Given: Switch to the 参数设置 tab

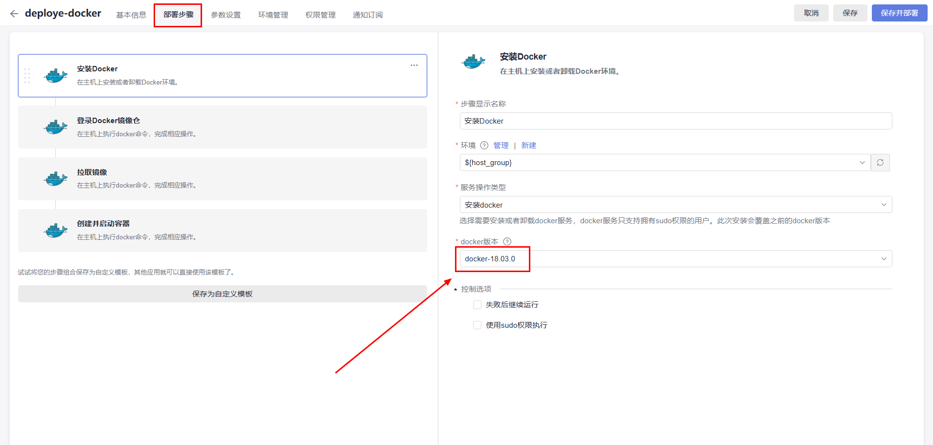Looking at the screenshot, I should click(x=226, y=15).
